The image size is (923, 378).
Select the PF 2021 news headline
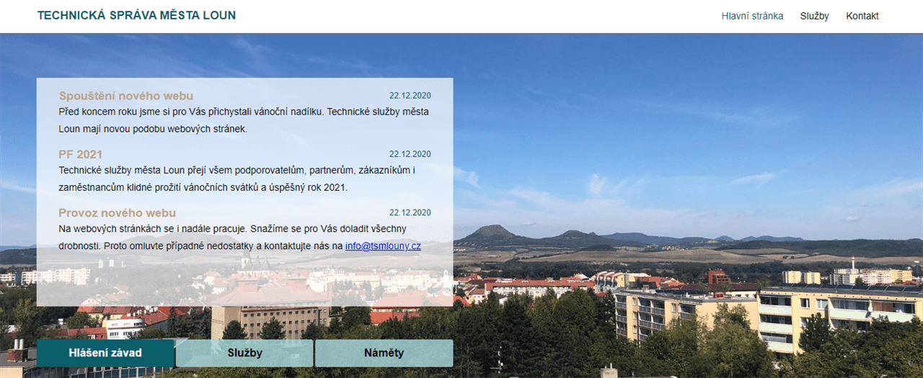pyautogui.click(x=80, y=154)
